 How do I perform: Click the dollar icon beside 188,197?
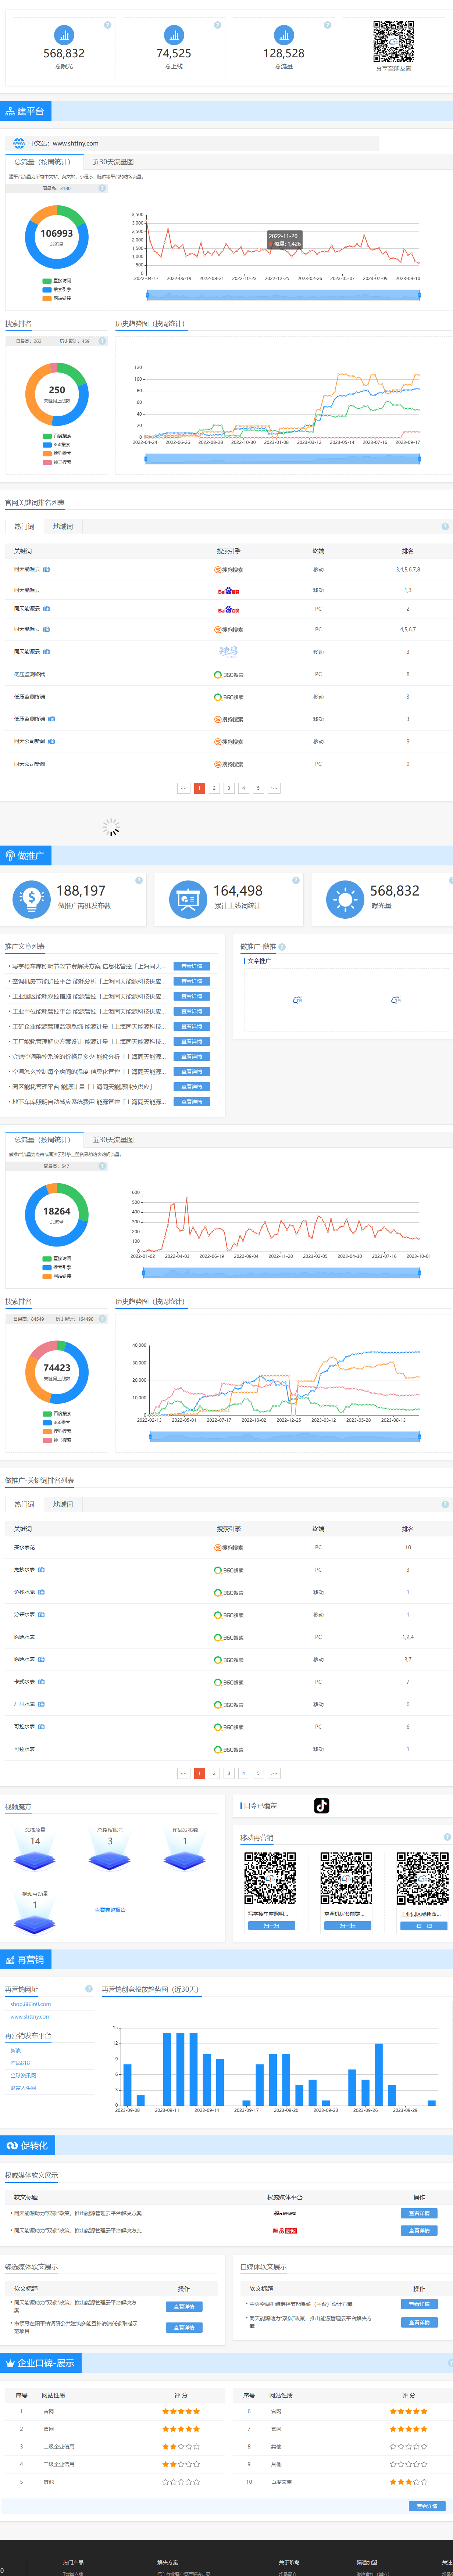(x=31, y=898)
